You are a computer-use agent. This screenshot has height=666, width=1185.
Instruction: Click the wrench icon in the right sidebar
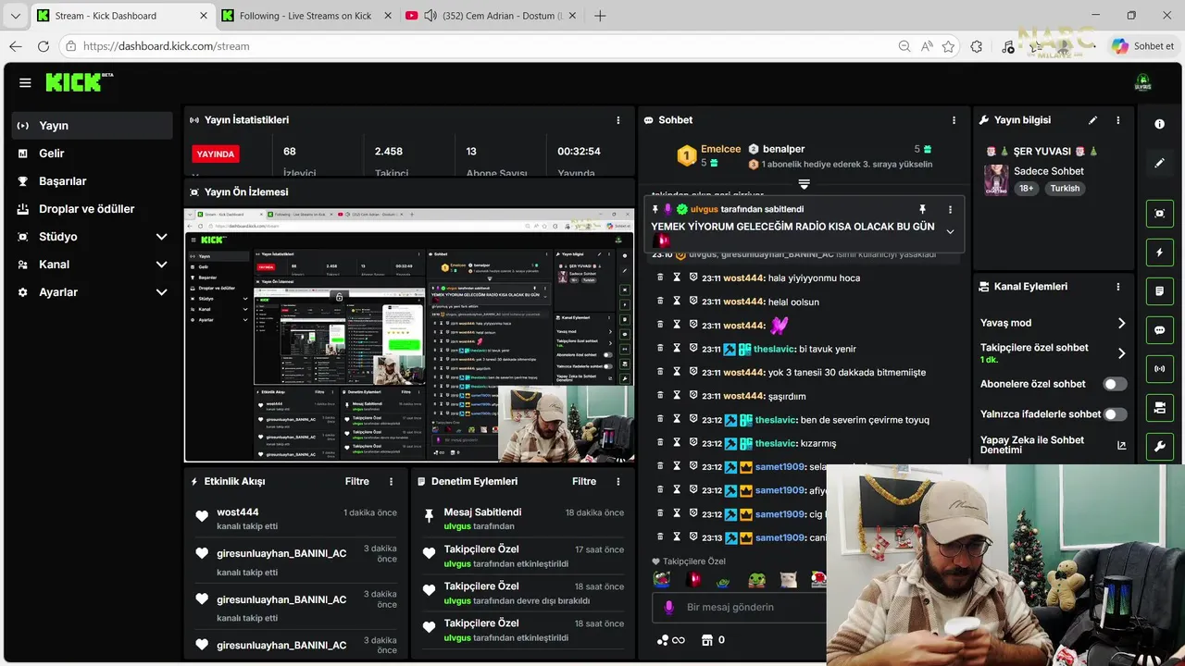[x=1159, y=447]
